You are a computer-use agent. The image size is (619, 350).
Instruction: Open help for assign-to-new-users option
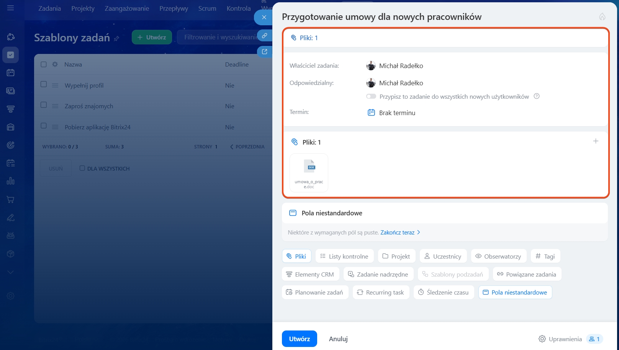pyautogui.click(x=537, y=96)
